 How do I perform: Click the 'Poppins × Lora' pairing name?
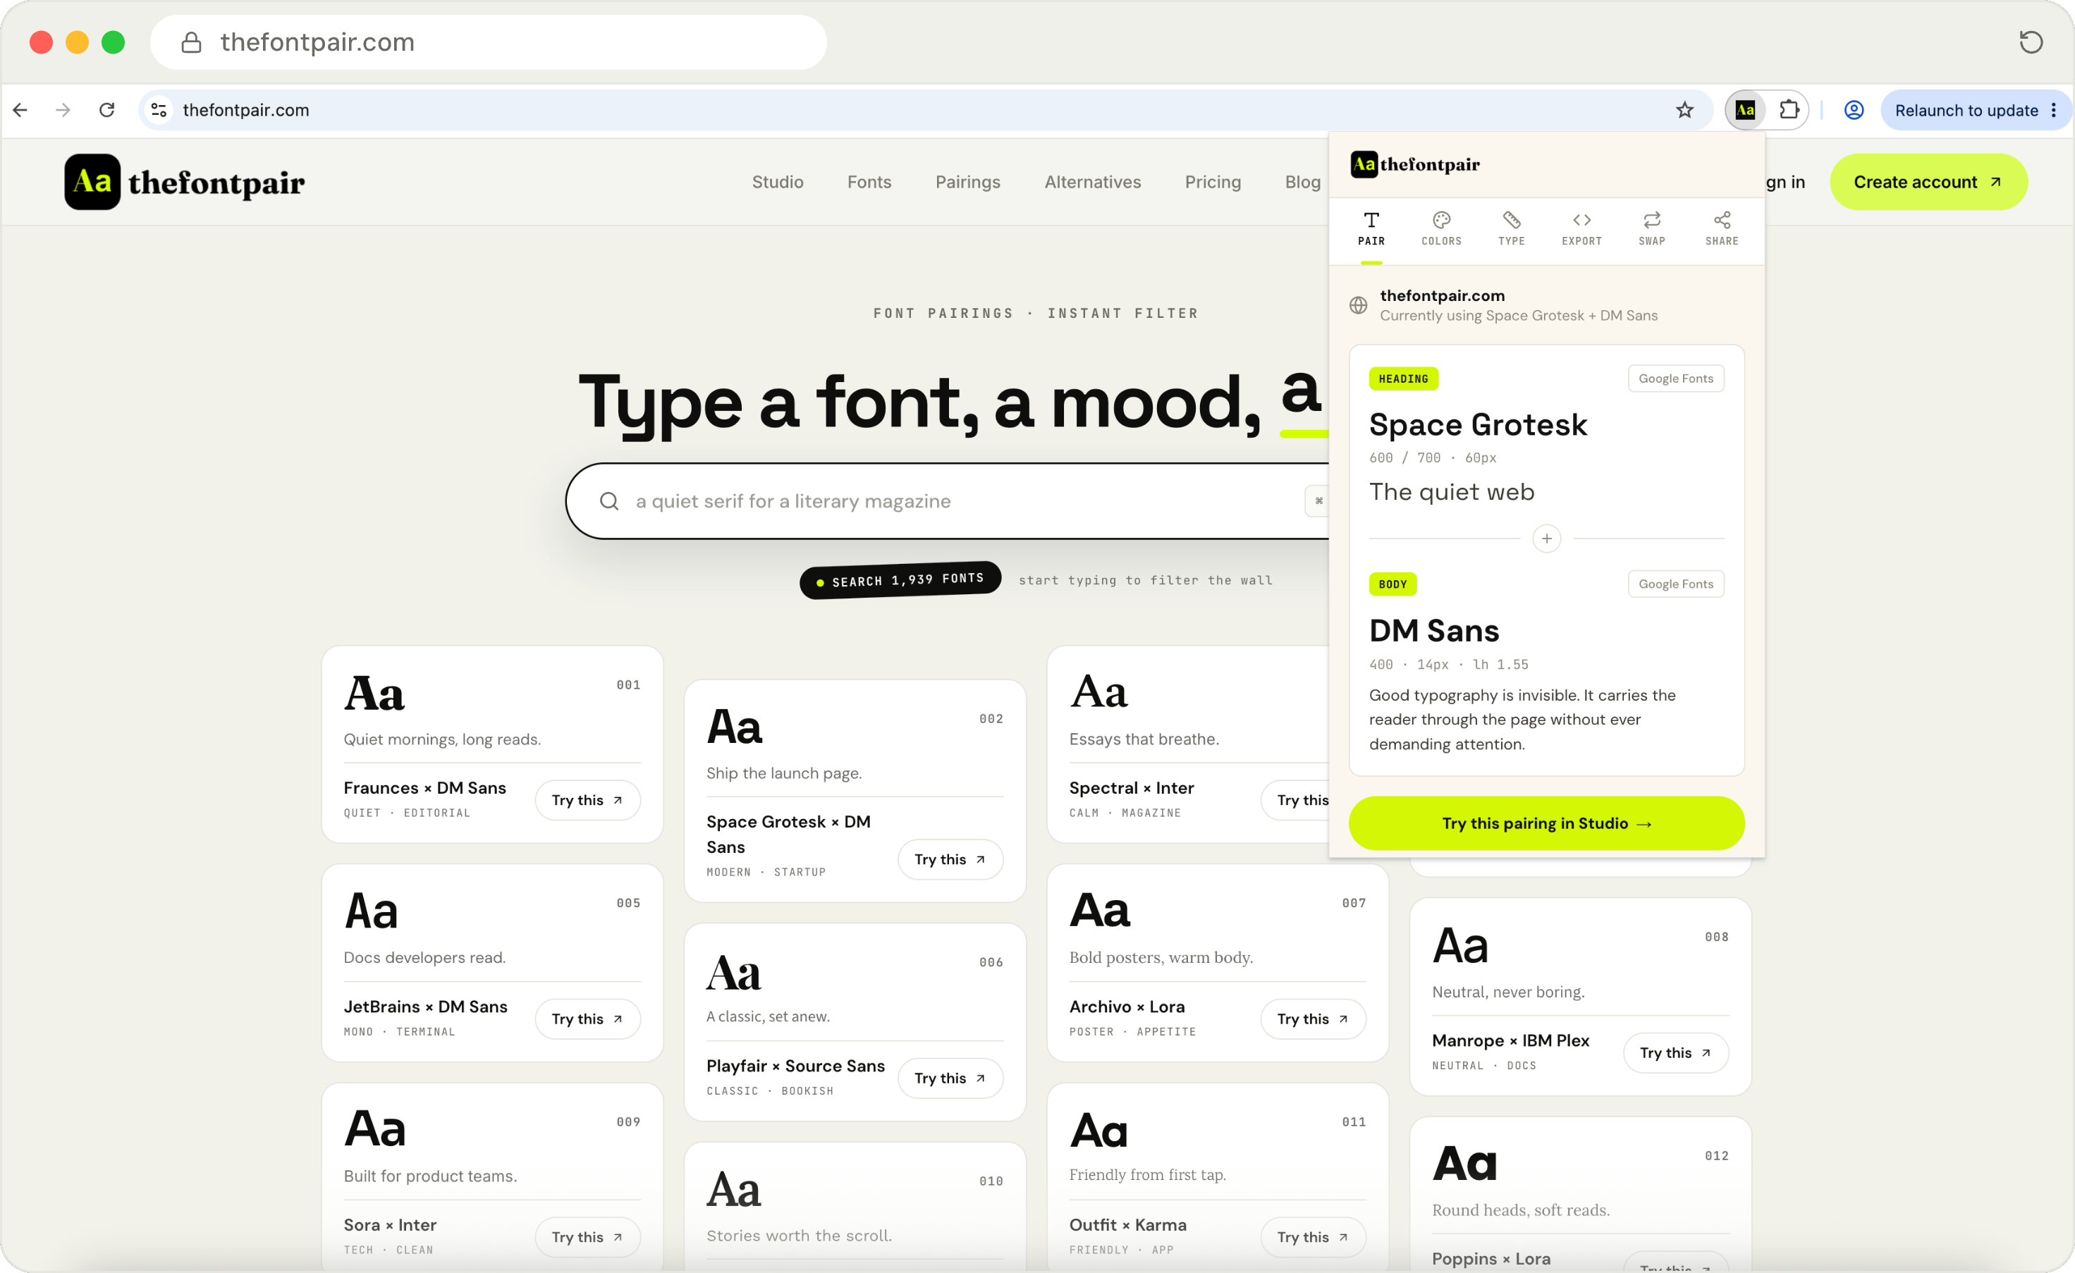[1491, 1259]
